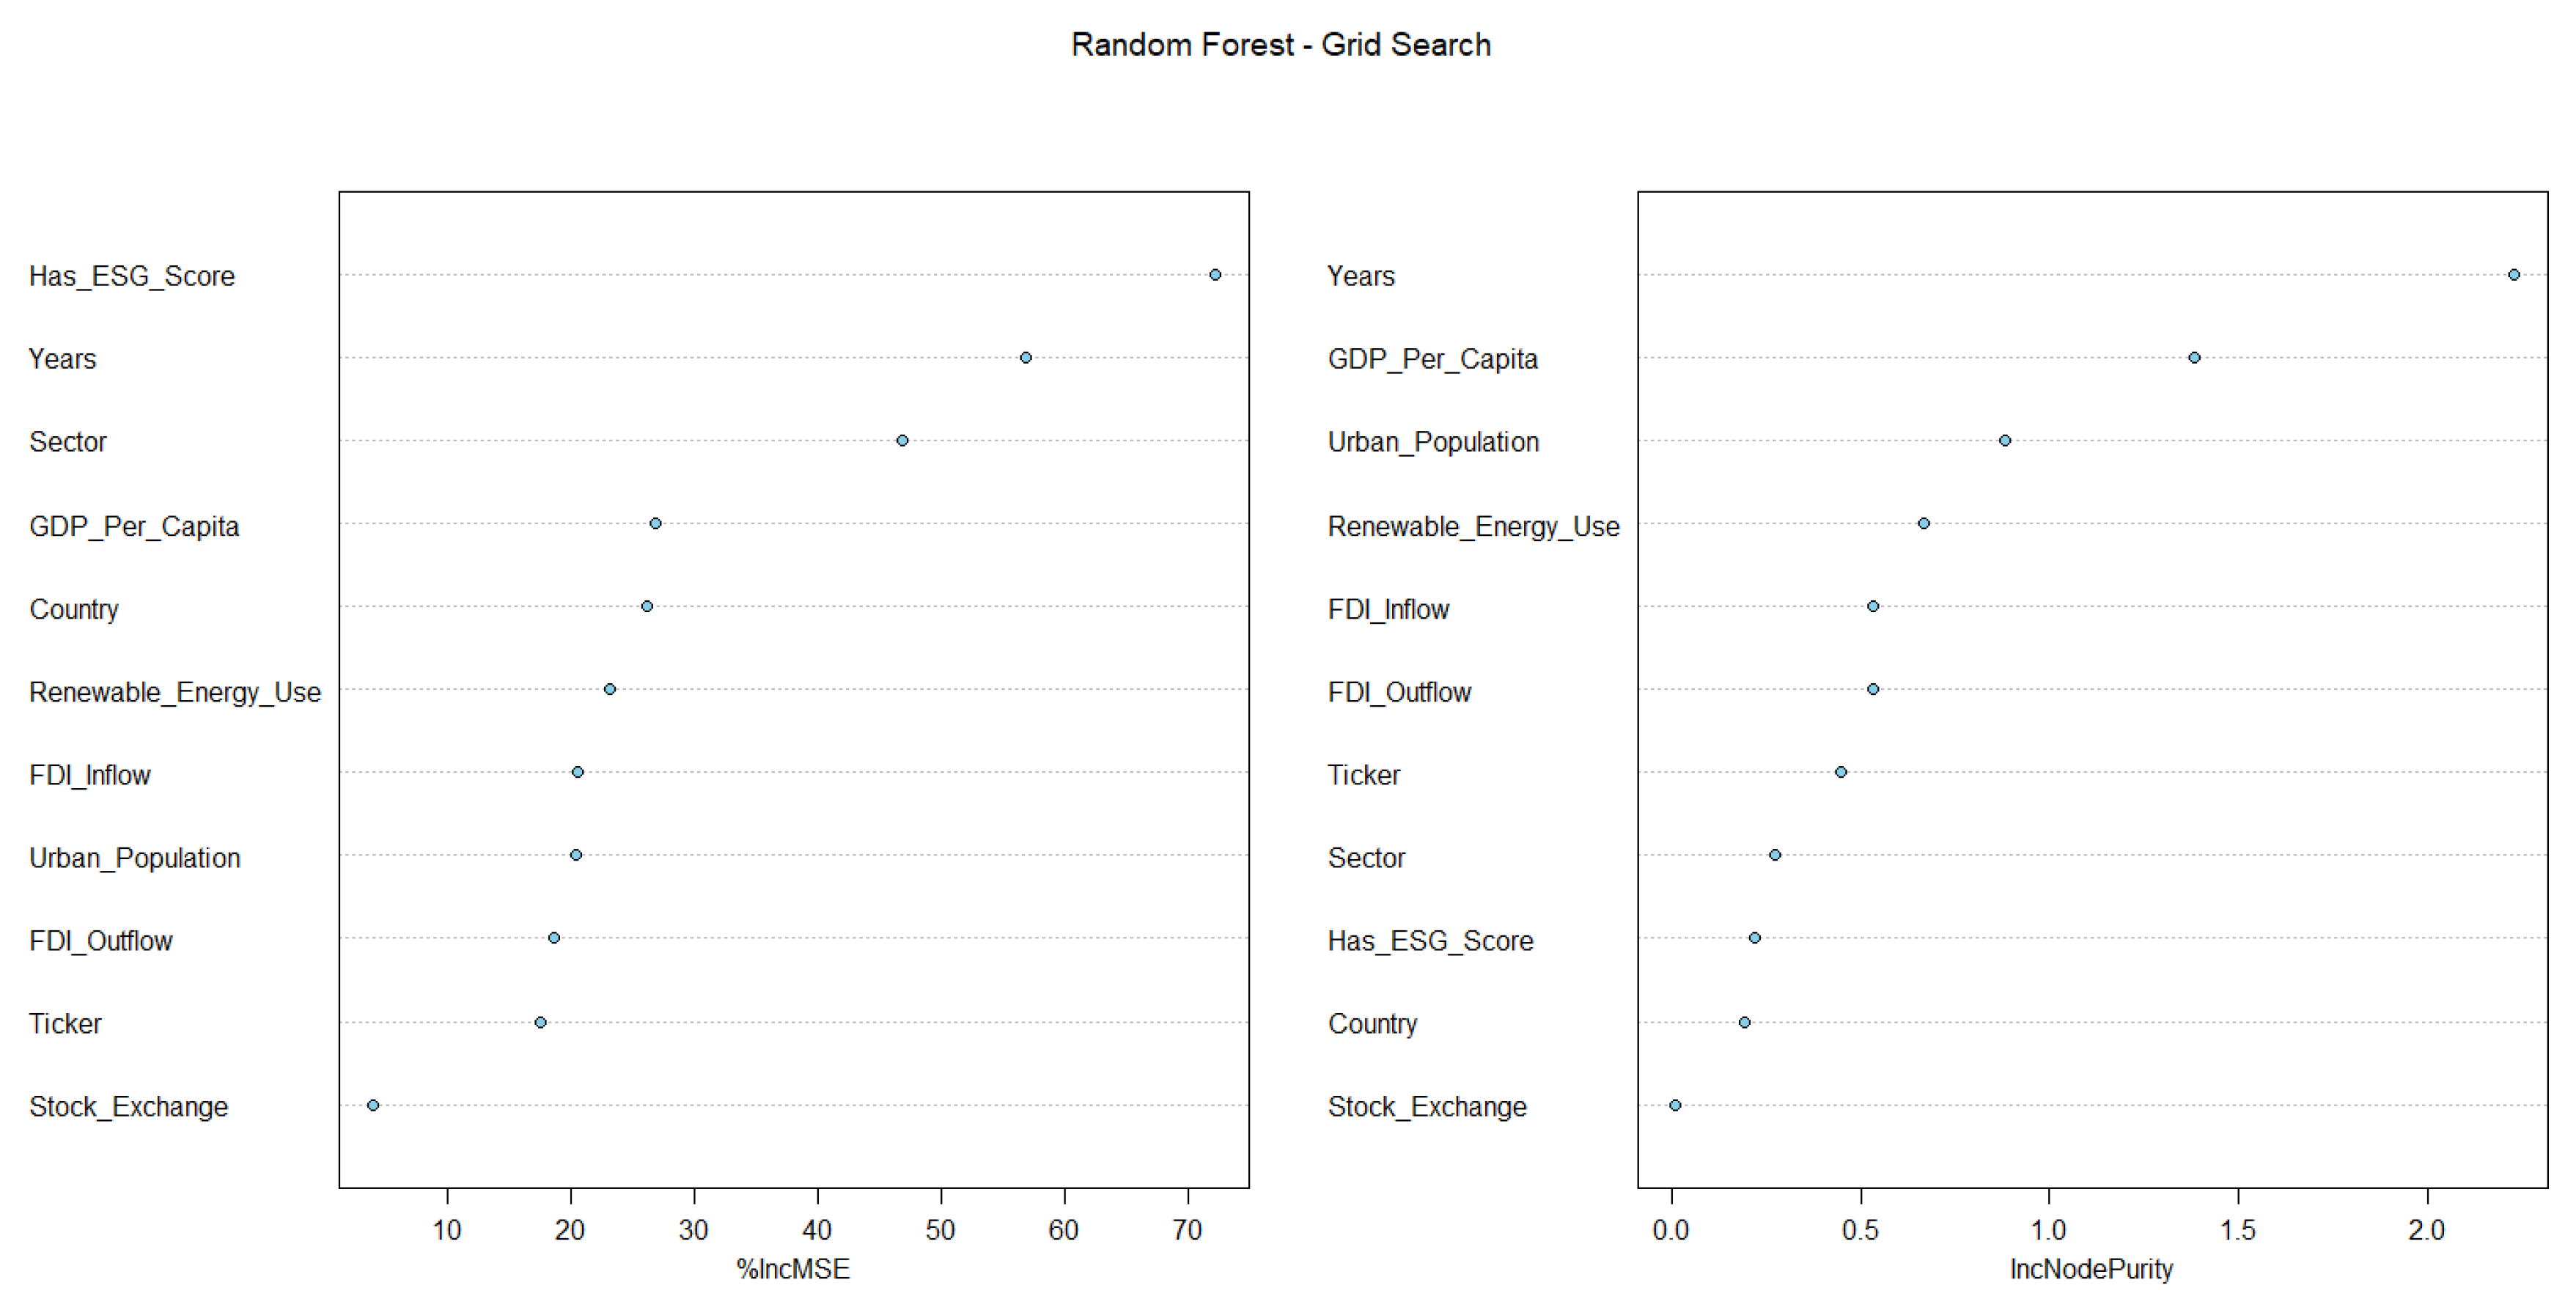The image size is (2576, 1310).
Task: Click the Random Forest - Grid Search title
Action: coord(1280,45)
